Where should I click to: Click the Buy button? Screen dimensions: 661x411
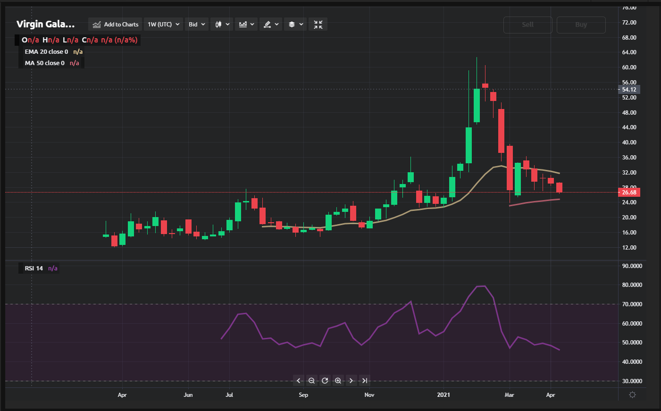click(581, 25)
